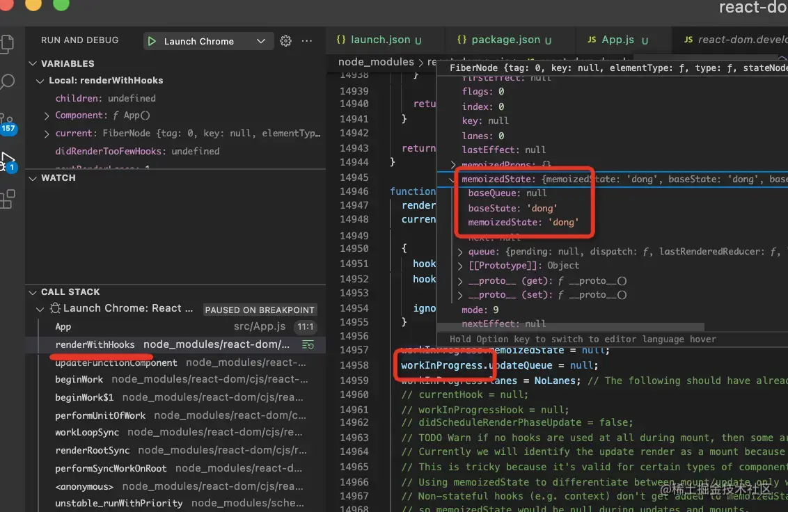Open the launch configuration dropdown
The image size is (788, 512).
[x=260, y=41]
